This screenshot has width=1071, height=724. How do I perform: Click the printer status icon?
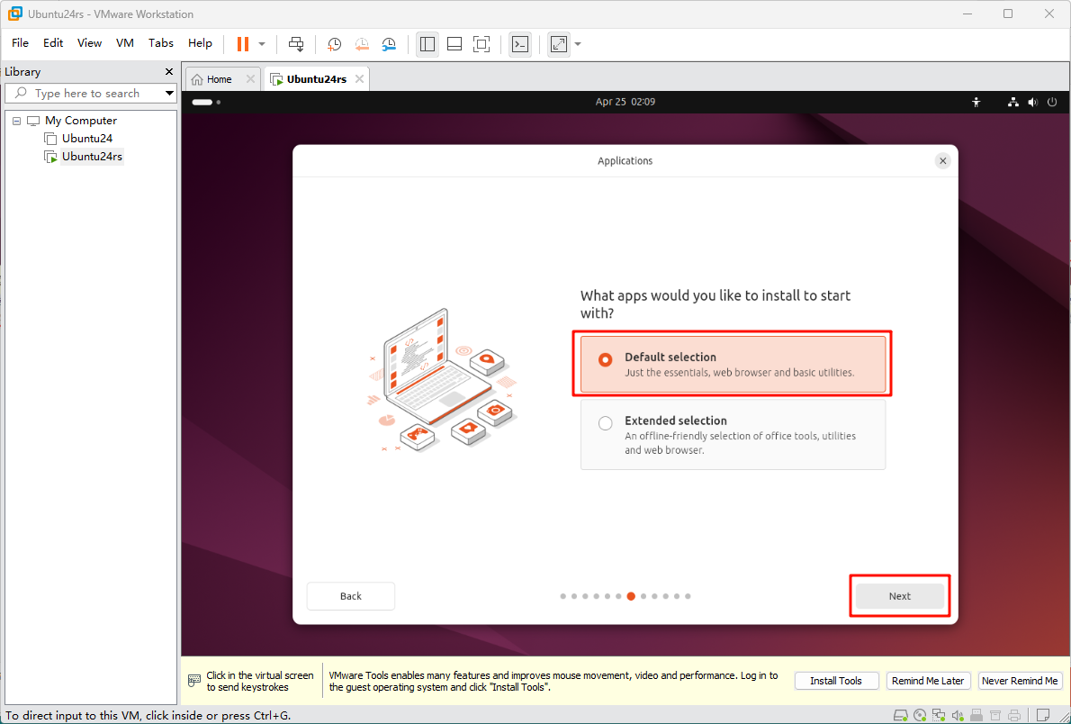[x=1014, y=716]
